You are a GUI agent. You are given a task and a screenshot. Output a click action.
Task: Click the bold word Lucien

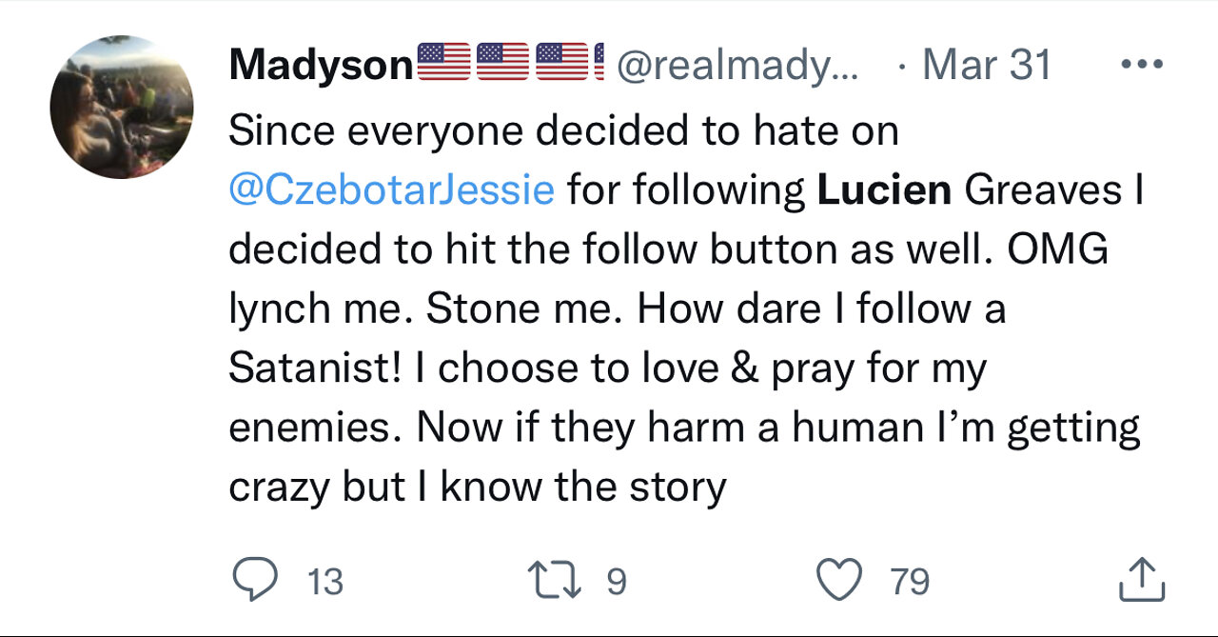tap(884, 189)
